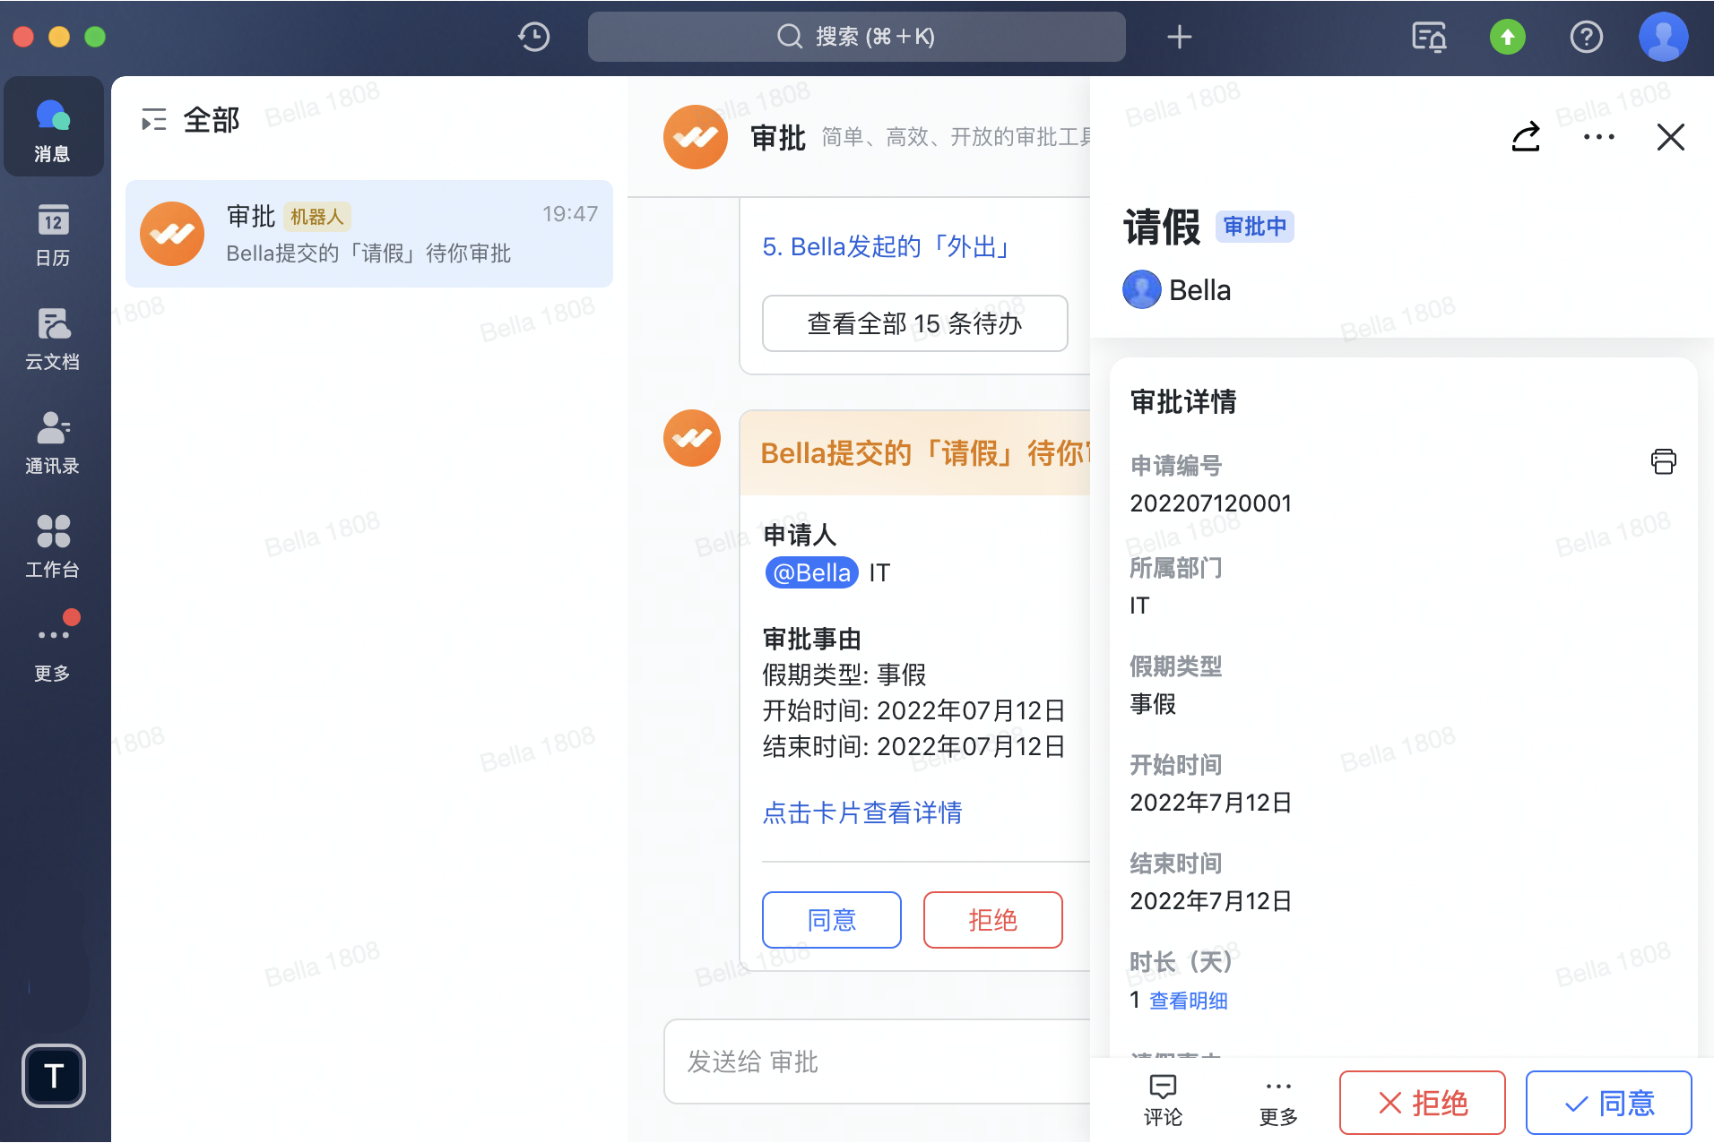
Task: Click the share arrow icon in detail panel
Action: [1526, 137]
